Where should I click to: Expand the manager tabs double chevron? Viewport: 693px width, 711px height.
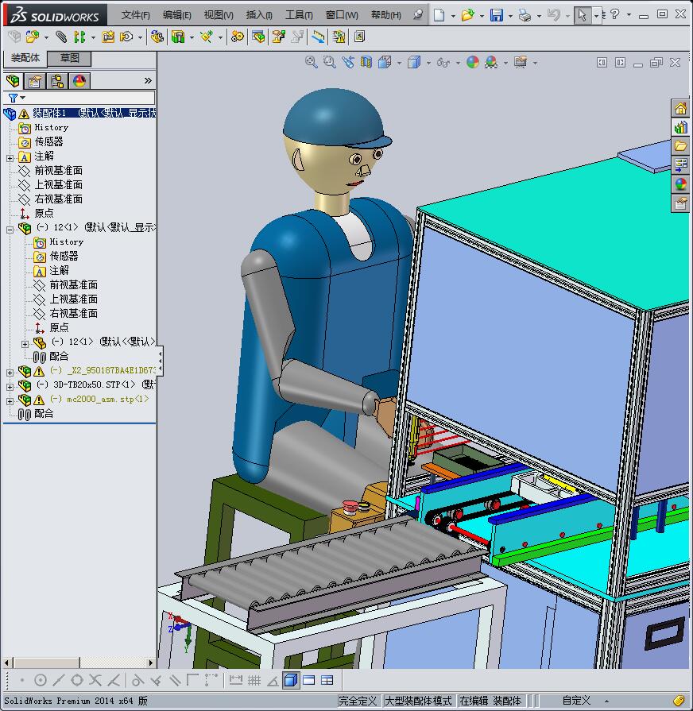tap(148, 81)
